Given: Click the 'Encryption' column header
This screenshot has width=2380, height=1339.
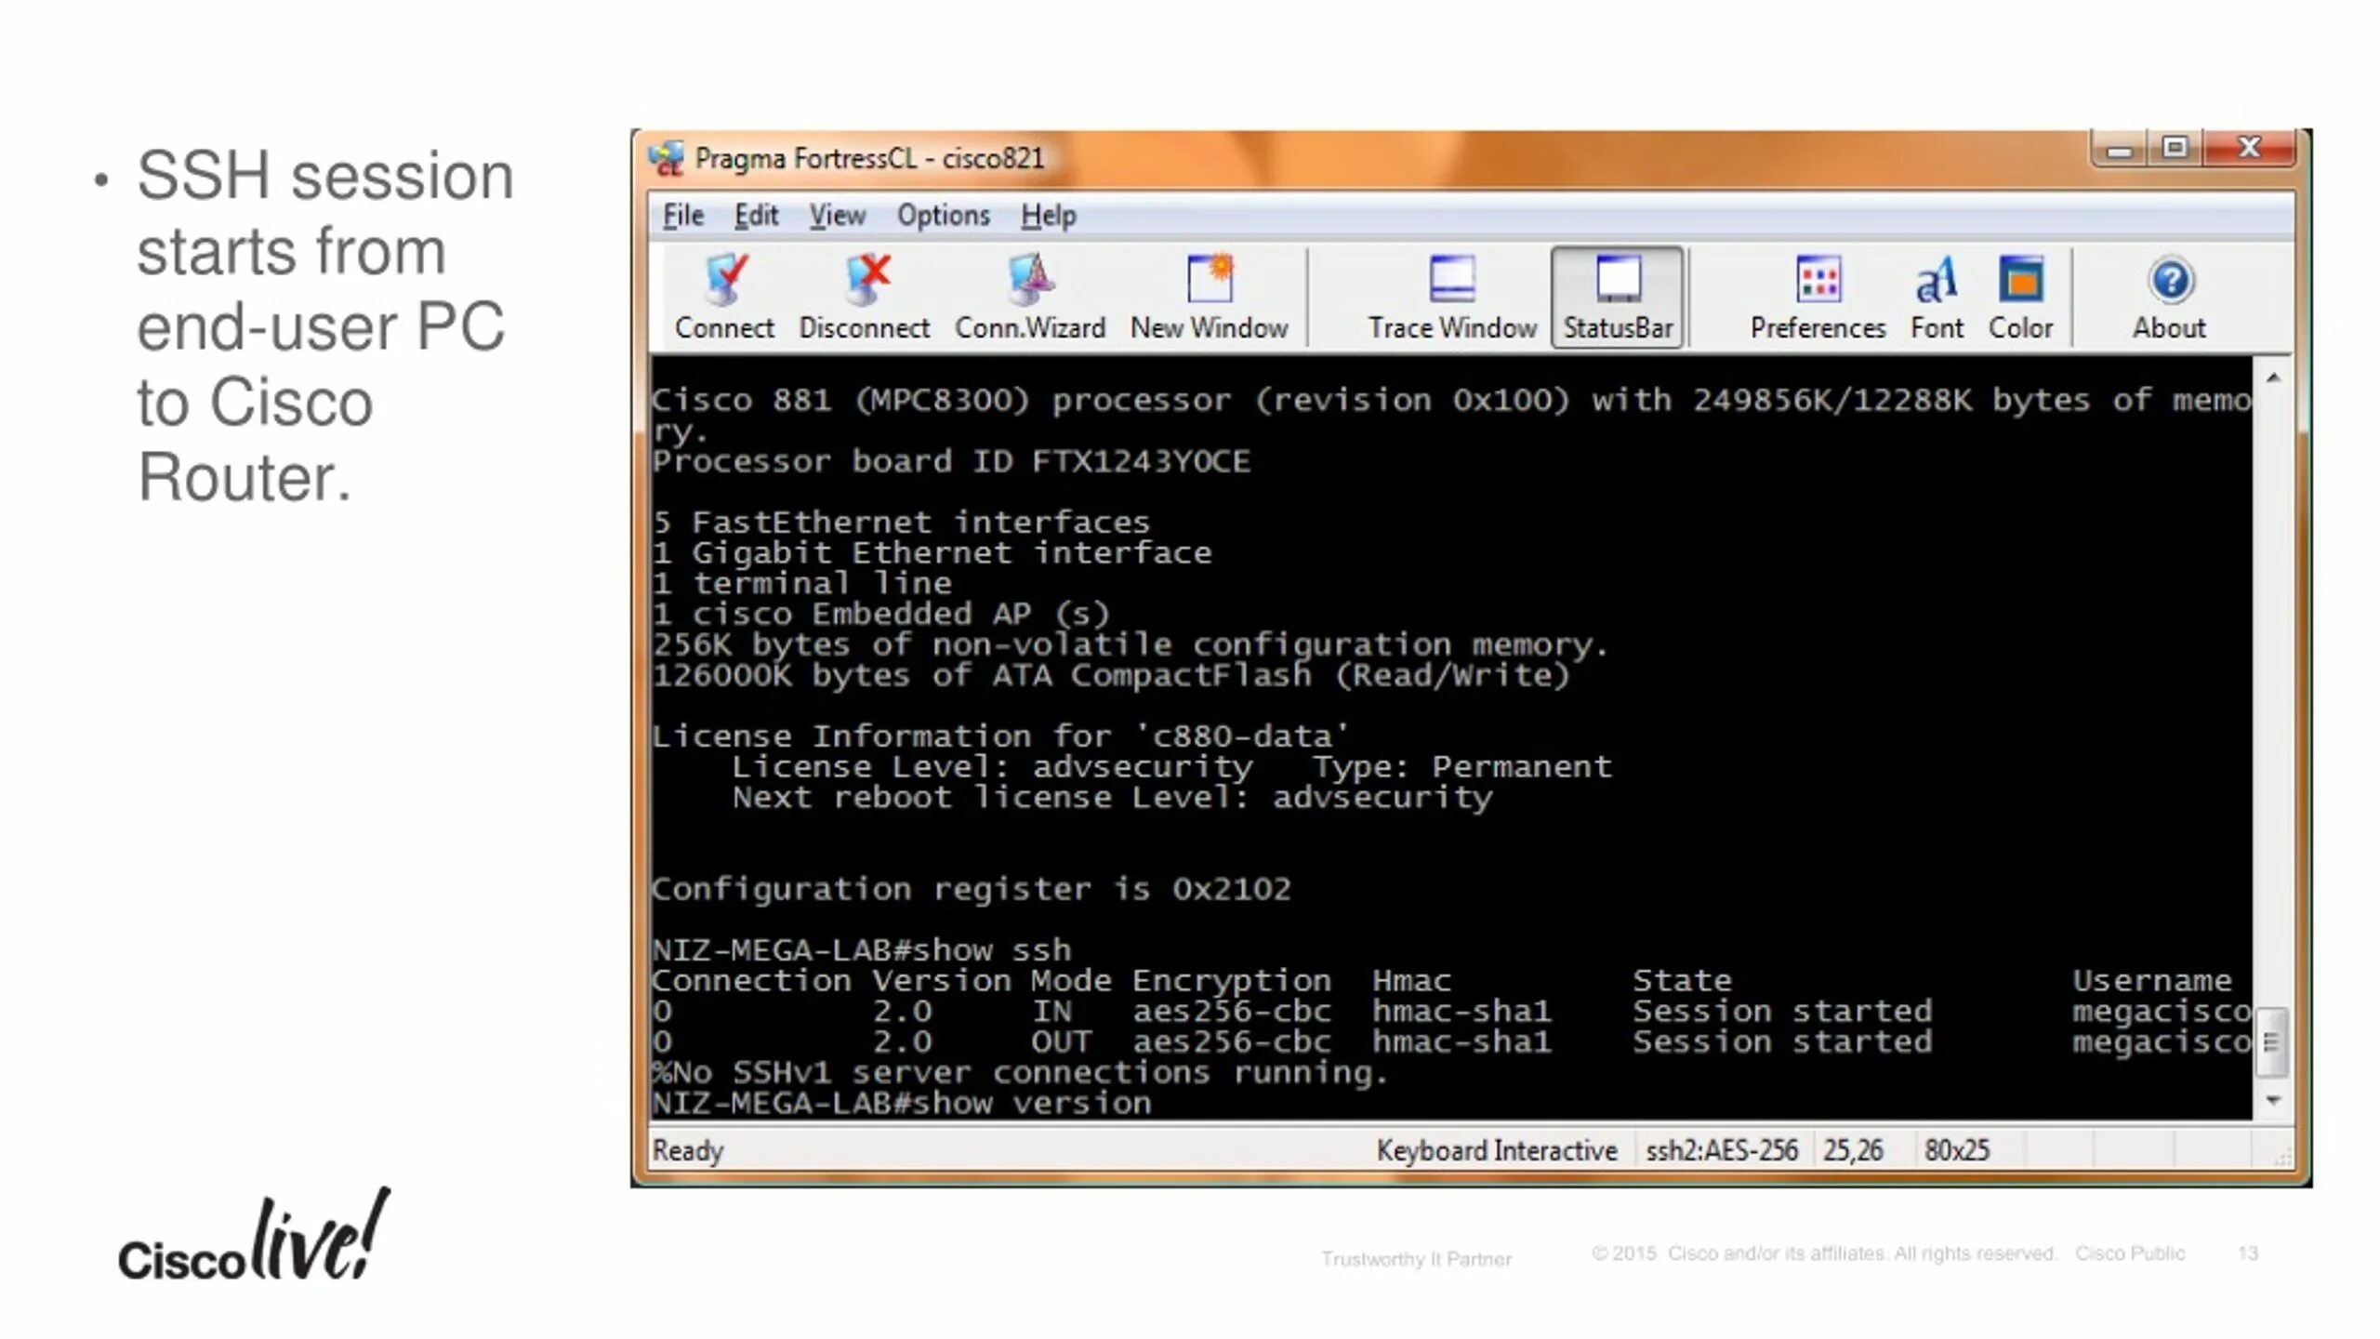Looking at the screenshot, I should point(1232,981).
